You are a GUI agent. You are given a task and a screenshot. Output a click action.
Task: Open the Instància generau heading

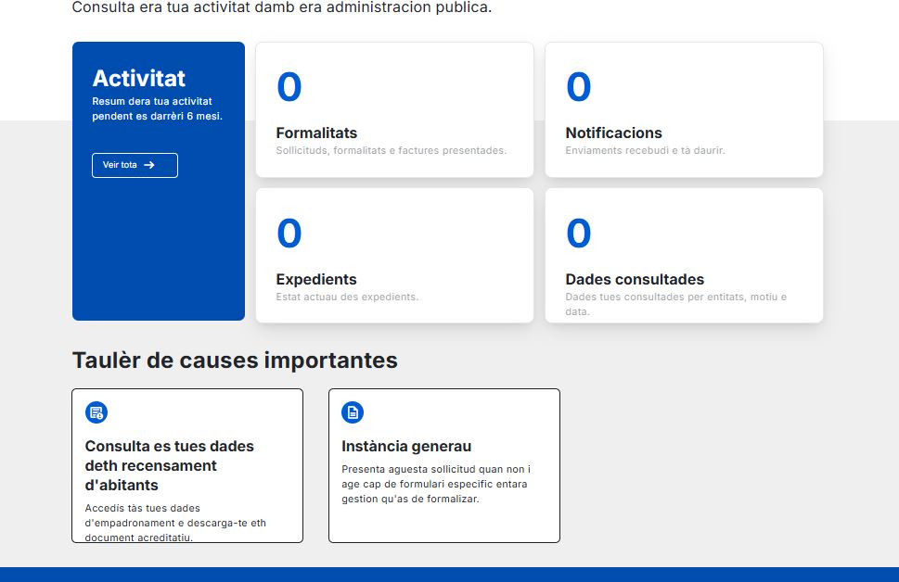pyautogui.click(x=406, y=446)
